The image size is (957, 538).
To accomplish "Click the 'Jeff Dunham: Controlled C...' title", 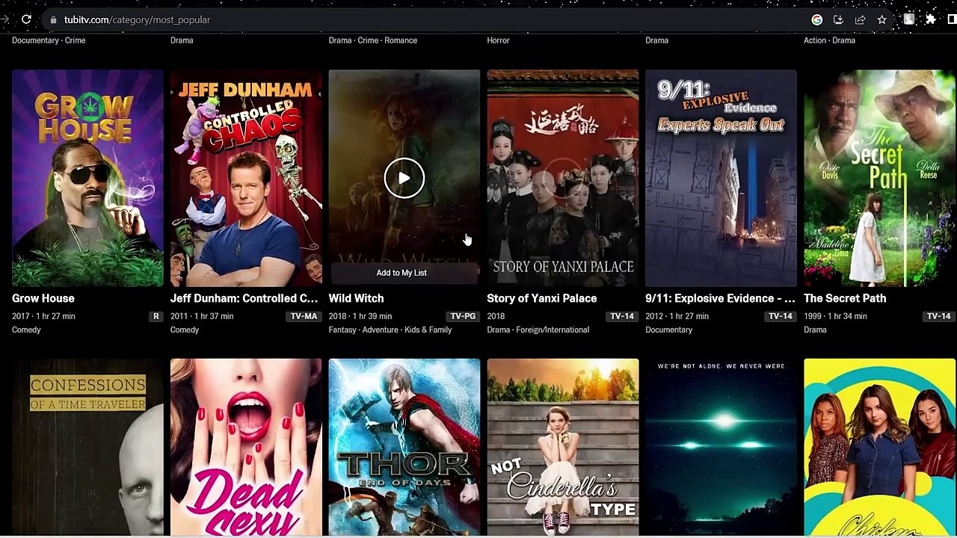I will pos(244,298).
